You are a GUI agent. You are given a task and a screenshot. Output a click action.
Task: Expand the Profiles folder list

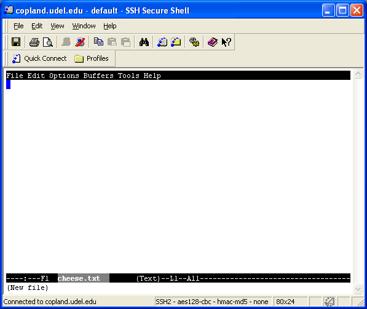click(92, 58)
